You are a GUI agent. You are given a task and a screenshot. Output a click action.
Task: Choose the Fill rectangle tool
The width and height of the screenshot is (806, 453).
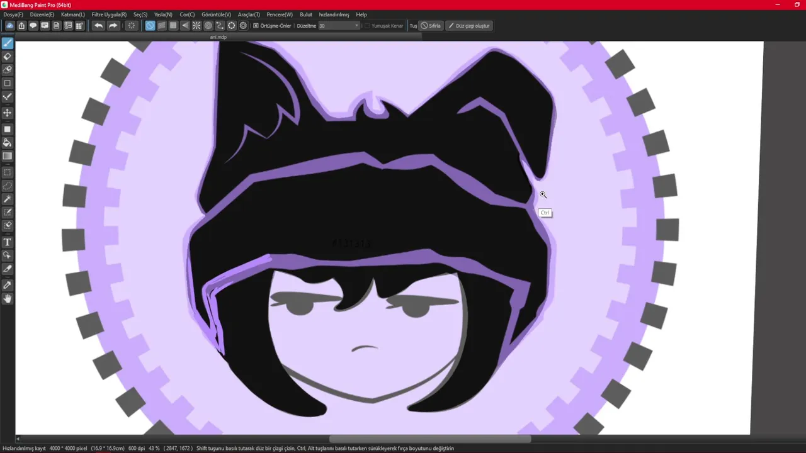[x=8, y=129]
